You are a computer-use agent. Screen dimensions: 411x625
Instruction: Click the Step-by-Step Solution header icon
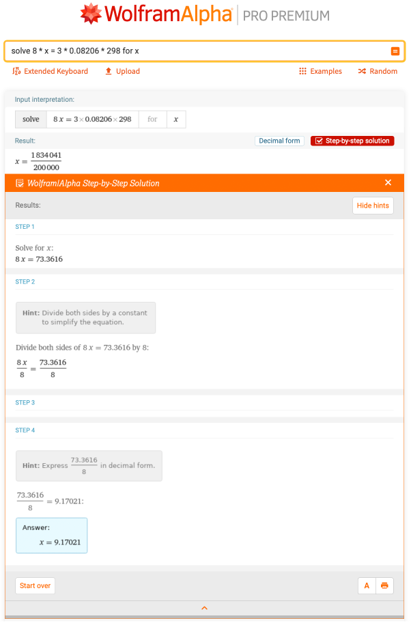19,183
